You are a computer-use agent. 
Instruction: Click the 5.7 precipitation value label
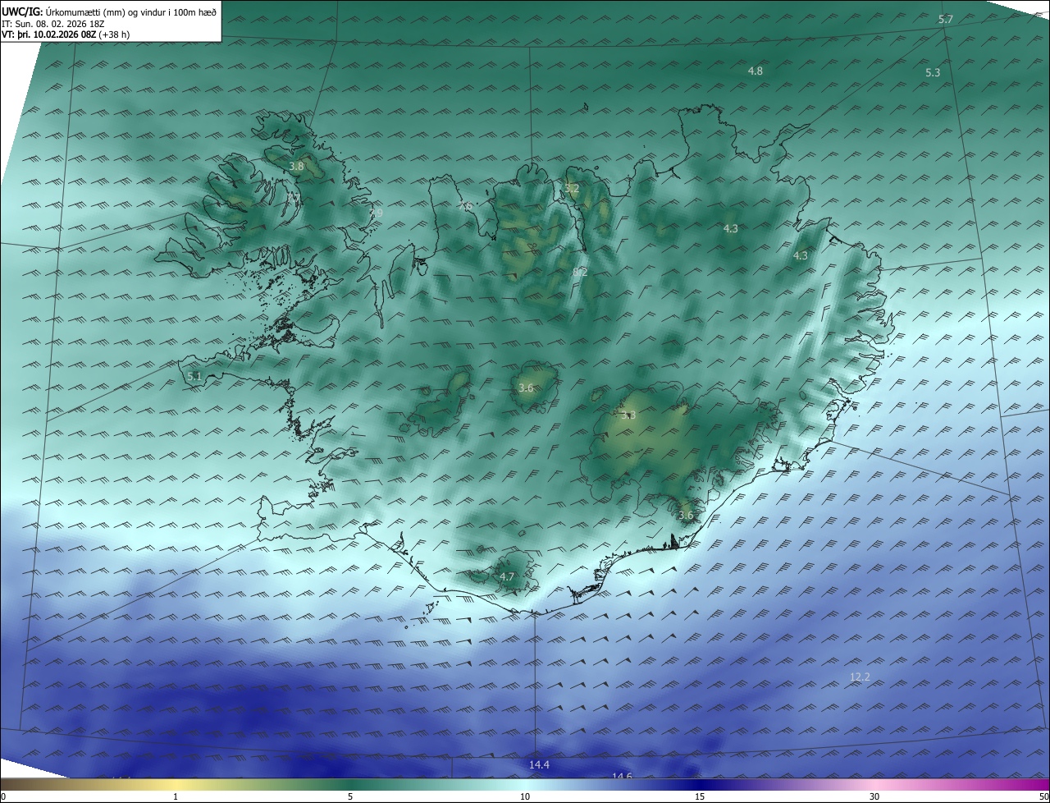click(946, 19)
